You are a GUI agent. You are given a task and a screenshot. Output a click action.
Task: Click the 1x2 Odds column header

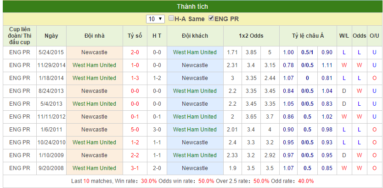[251, 36]
